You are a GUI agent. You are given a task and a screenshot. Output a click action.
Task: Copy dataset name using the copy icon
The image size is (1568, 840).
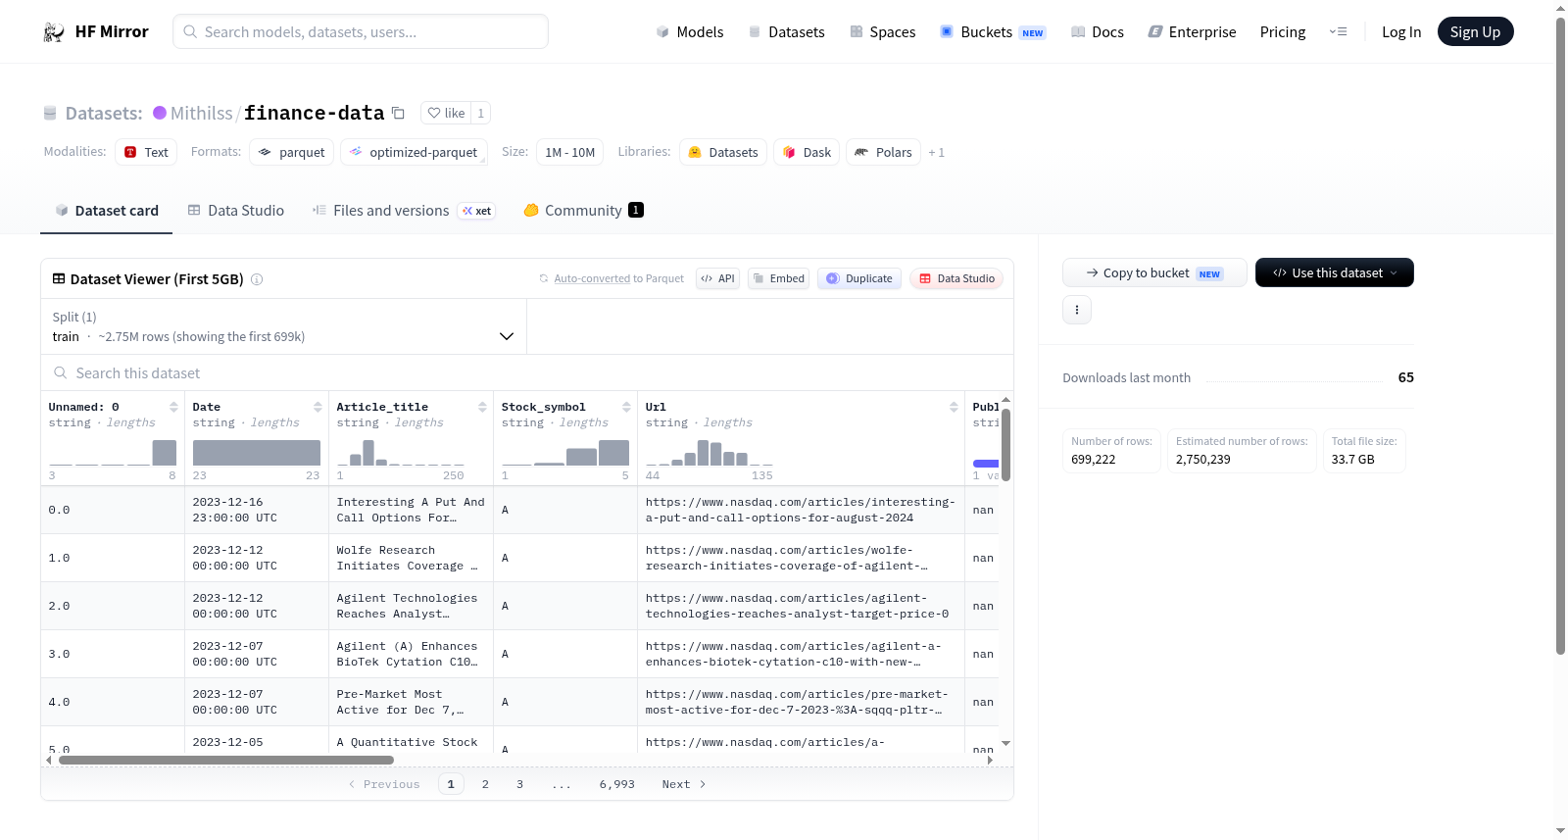coord(398,113)
